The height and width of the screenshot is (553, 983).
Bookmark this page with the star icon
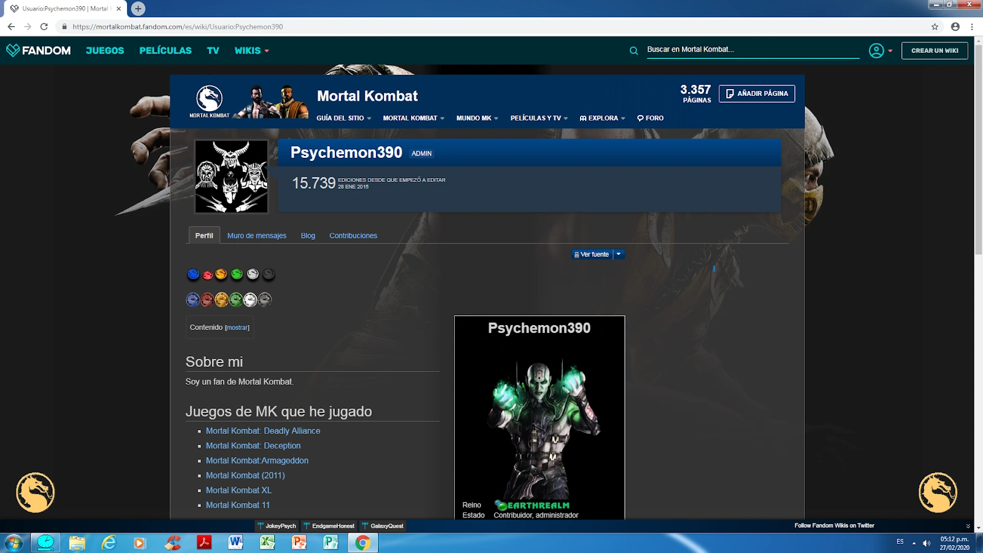(934, 26)
